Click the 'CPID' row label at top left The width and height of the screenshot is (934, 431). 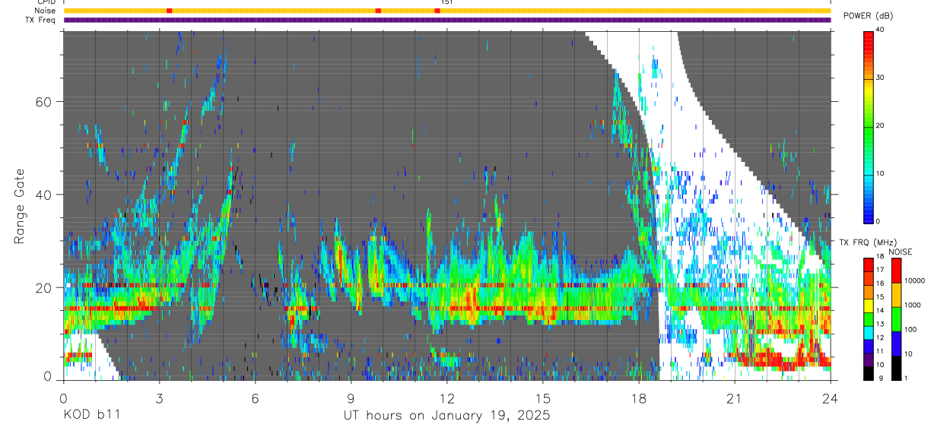(x=46, y=2)
